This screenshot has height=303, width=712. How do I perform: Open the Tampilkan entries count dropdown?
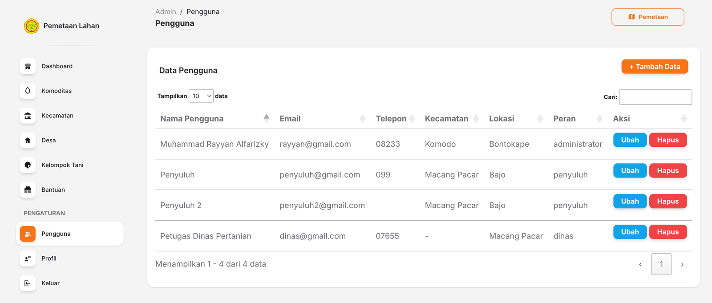pos(201,96)
